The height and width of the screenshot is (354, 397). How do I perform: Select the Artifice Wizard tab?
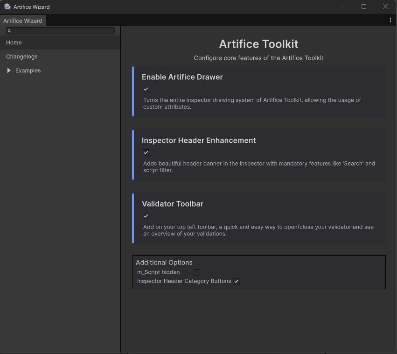tap(23, 21)
